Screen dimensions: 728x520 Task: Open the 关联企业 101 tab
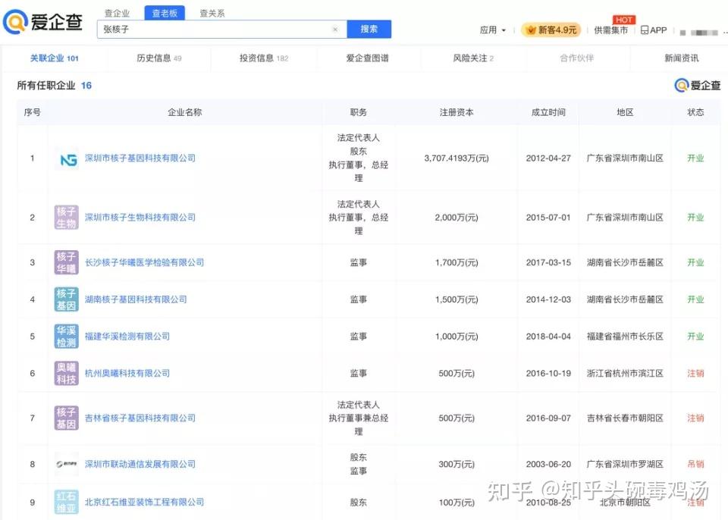click(55, 58)
